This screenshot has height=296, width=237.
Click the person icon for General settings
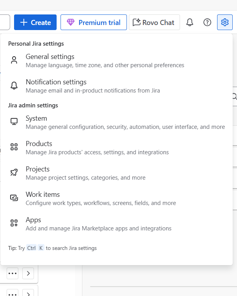point(14,60)
